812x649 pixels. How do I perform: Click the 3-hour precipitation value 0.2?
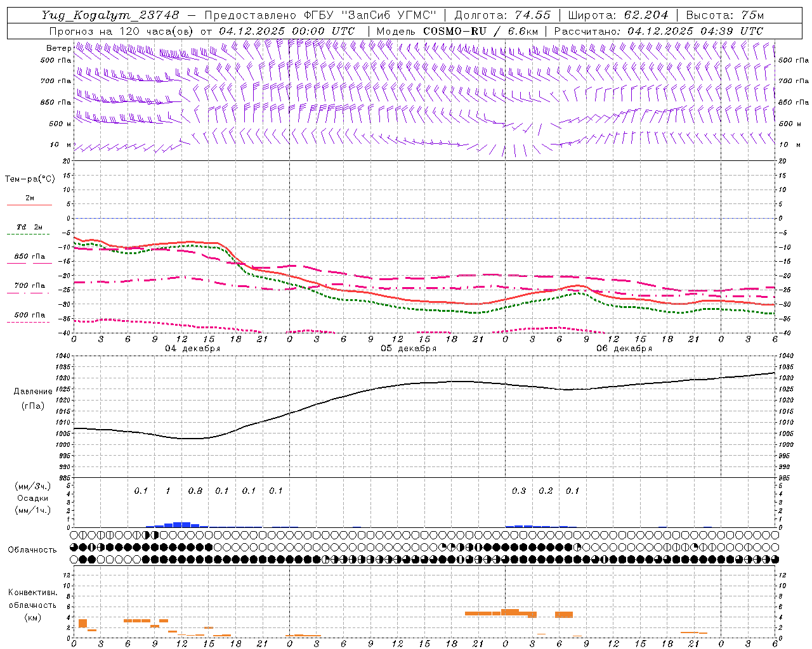(546, 491)
